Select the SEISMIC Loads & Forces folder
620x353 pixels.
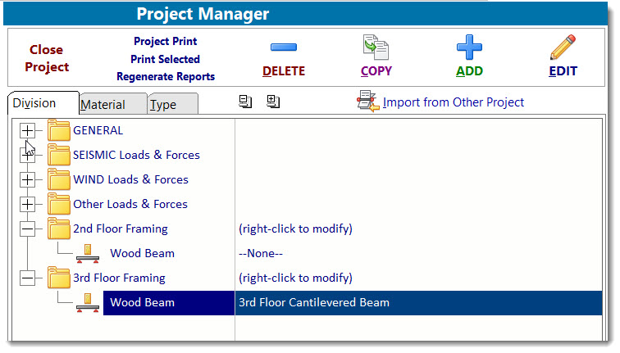[136, 155]
